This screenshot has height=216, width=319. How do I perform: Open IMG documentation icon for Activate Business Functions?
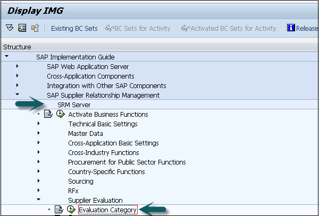(x=48, y=115)
